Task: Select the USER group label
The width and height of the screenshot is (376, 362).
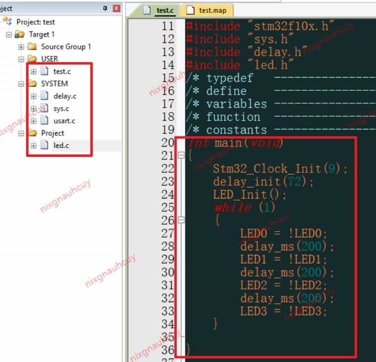Action: tap(49, 59)
